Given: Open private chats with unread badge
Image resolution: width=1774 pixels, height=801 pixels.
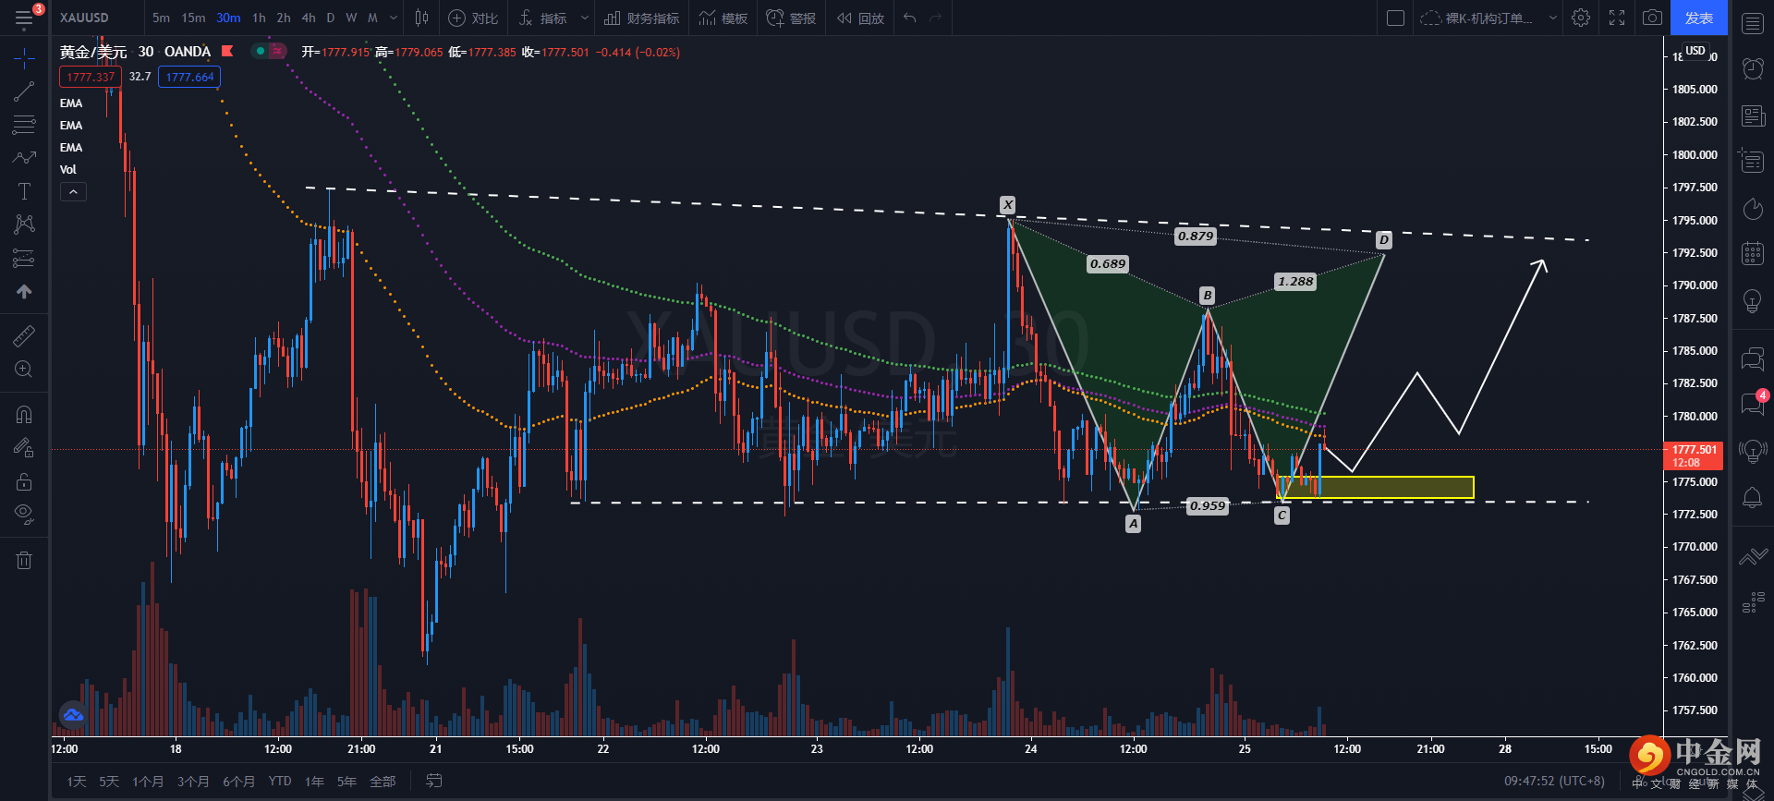Looking at the screenshot, I should coord(1752,403).
